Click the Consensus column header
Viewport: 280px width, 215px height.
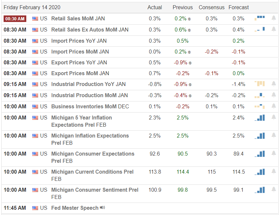pos(212,7)
